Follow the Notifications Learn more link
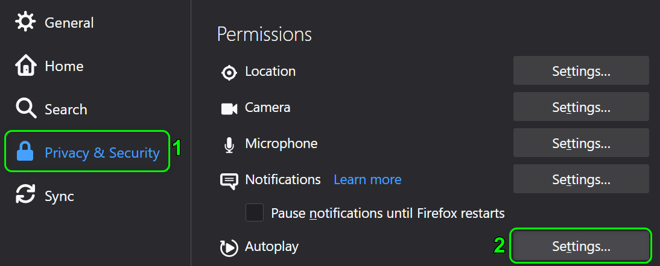Viewport: 660px width, 266px height. pos(367,179)
